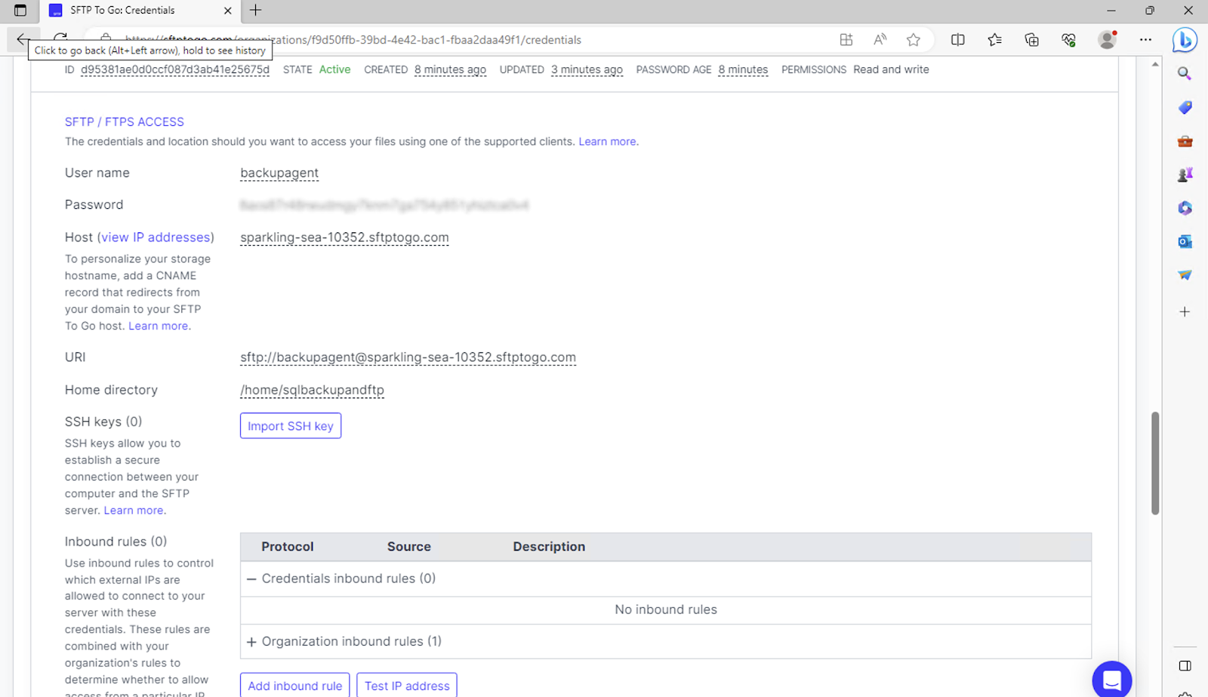Open Bing Copilot in the sidebar
Screen dimensions: 1208x697
(x=1185, y=40)
